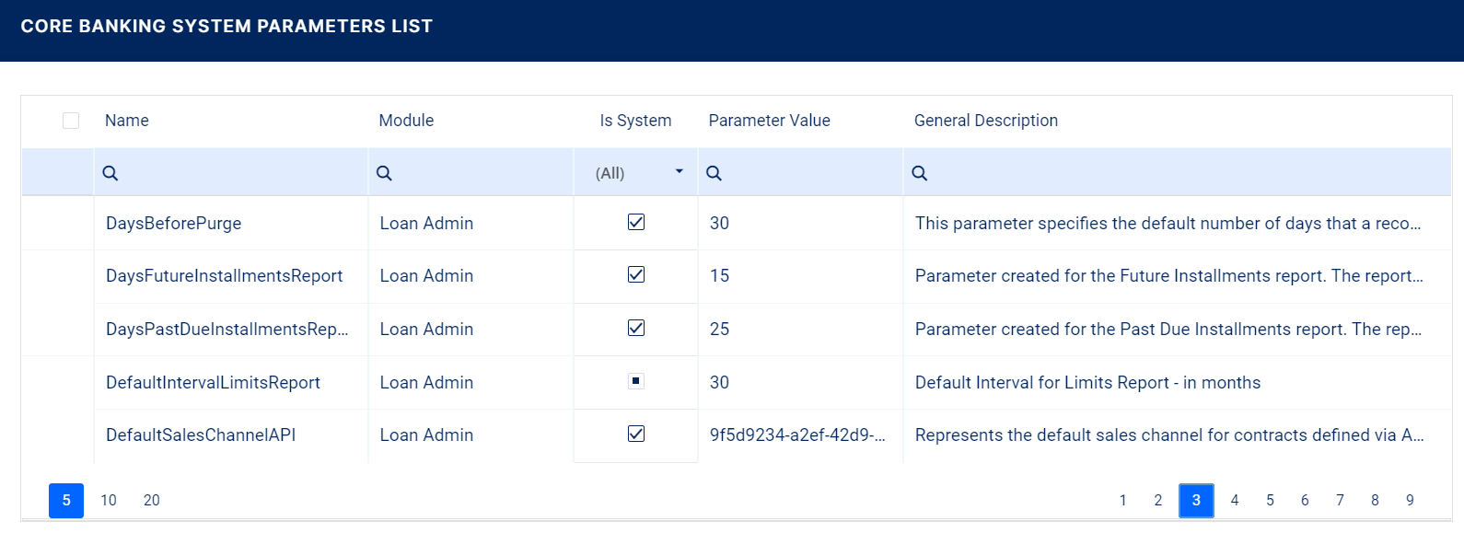Select the DaysFutureInstallmentsReport row name
Viewport: 1464px width, 533px height.
pos(224,276)
